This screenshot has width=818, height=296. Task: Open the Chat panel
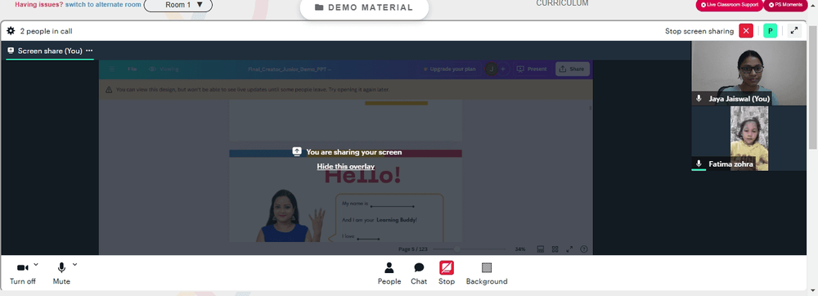pyautogui.click(x=419, y=274)
